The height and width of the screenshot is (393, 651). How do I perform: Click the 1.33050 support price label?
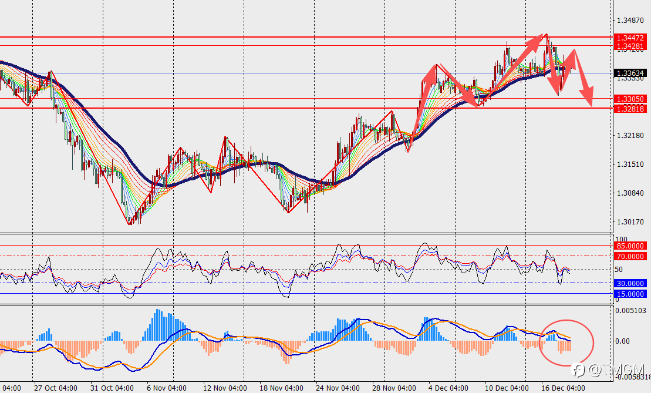pos(630,99)
